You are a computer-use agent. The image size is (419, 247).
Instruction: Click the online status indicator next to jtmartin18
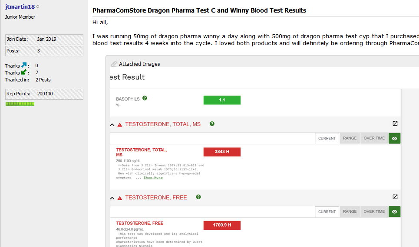pos(38,7)
